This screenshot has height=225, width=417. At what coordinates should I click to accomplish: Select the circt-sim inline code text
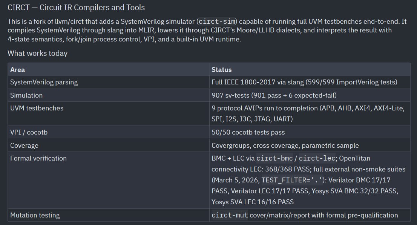(217, 21)
